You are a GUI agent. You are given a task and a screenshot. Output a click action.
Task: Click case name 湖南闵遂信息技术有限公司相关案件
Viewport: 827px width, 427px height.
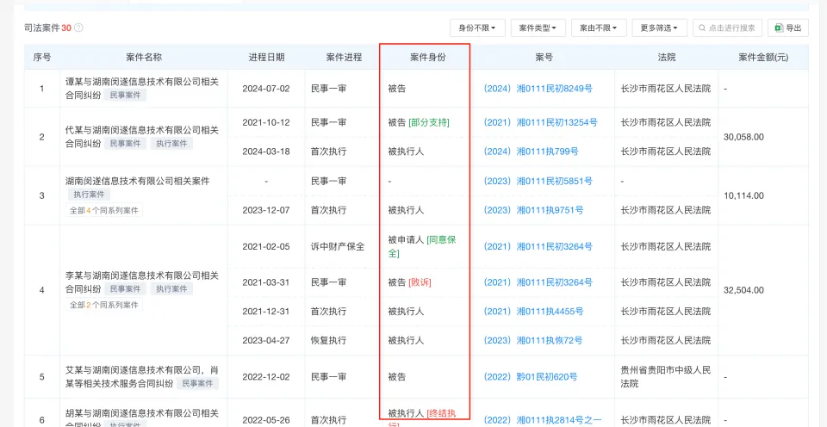tap(137, 181)
